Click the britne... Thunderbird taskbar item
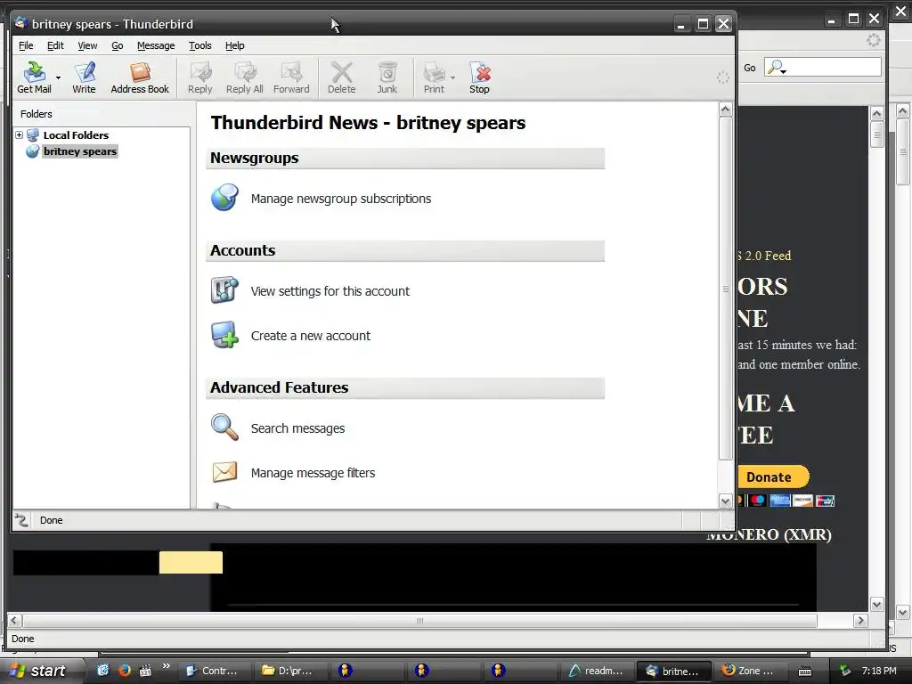The image size is (912, 684). click(x=673, y=672)
